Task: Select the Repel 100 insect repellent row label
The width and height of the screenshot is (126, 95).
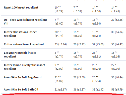Action: click(x=21, y=7)
